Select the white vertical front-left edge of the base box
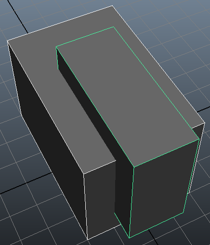This screenshot has width=210, height=245. 86,206
